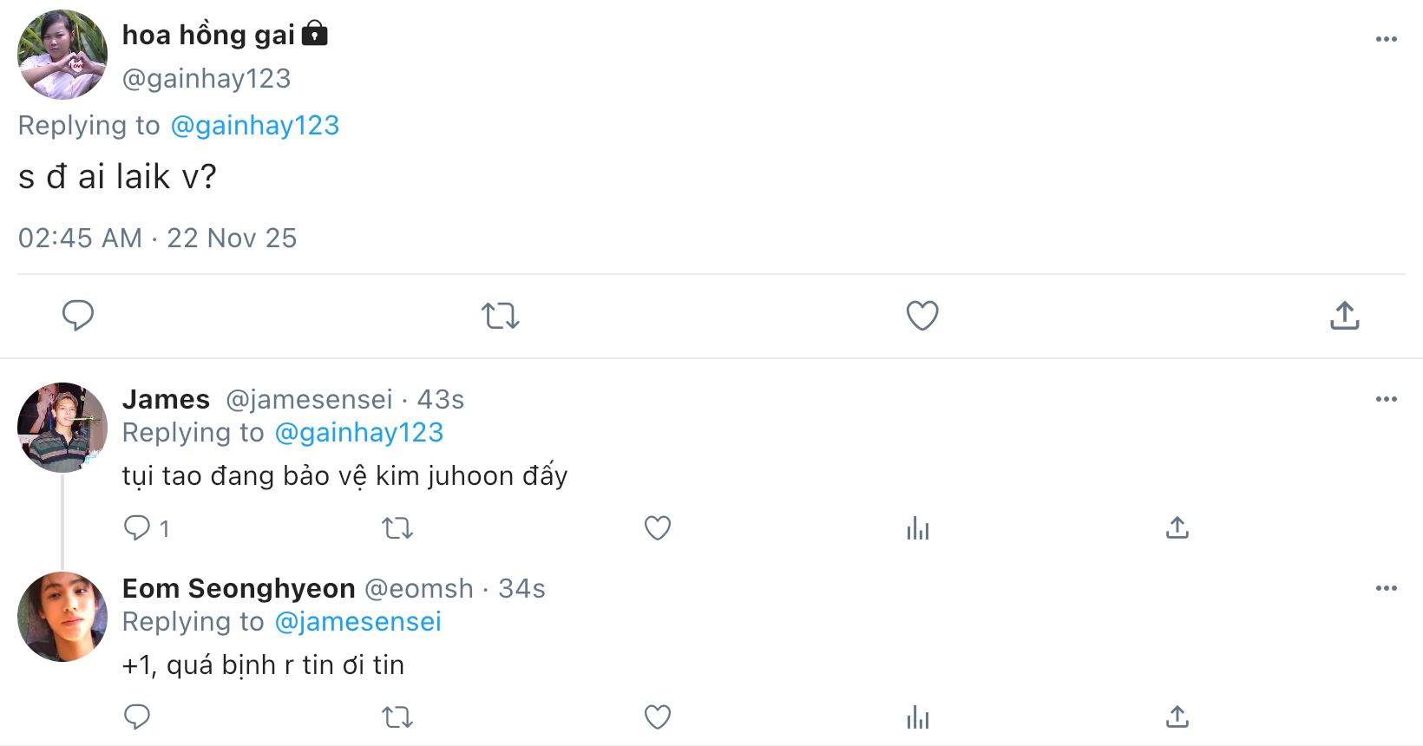View analytics for Eom Seonghyeon's tweet
Screen dimensions: 1423x746
coord(917,717)
